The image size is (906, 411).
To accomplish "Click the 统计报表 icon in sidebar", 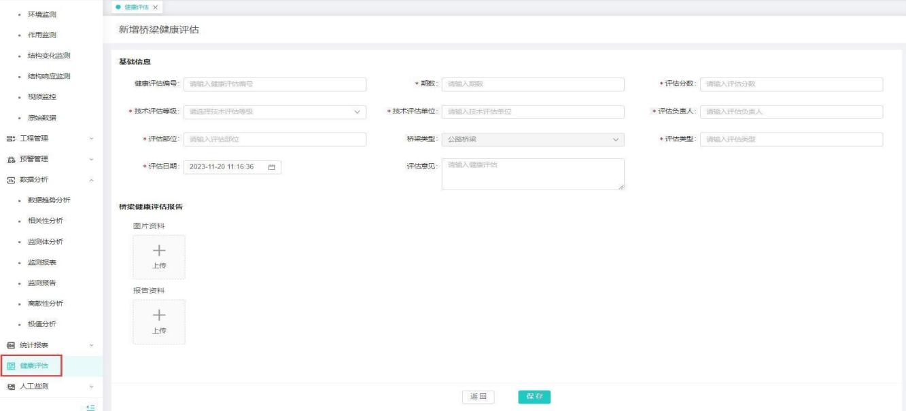I will (x=10, y=345).
